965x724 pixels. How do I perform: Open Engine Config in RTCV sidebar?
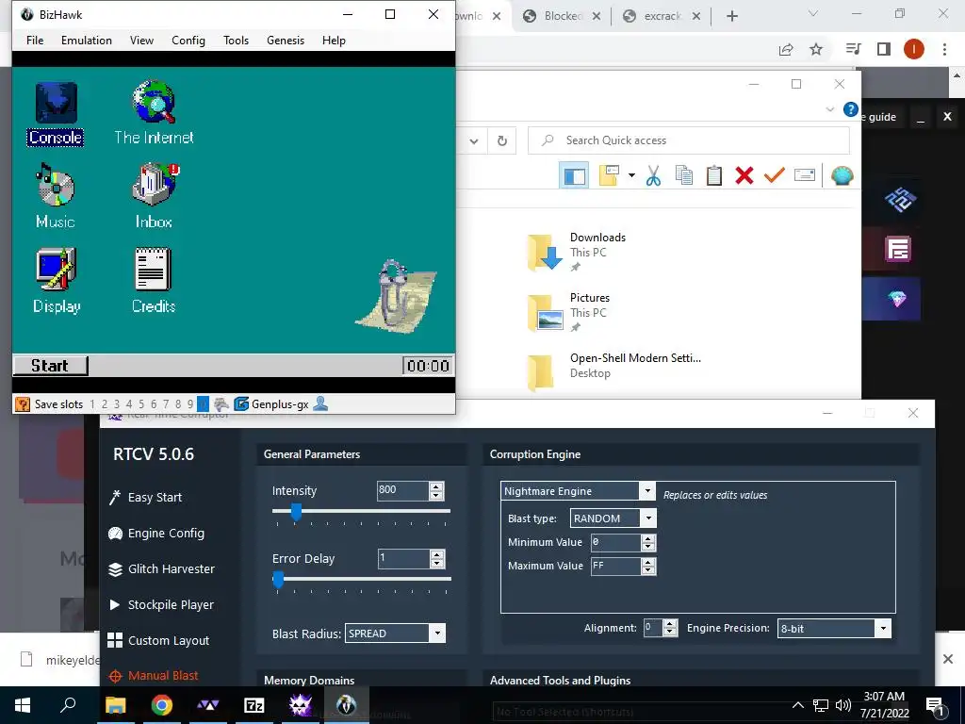(x=156, y=534)
